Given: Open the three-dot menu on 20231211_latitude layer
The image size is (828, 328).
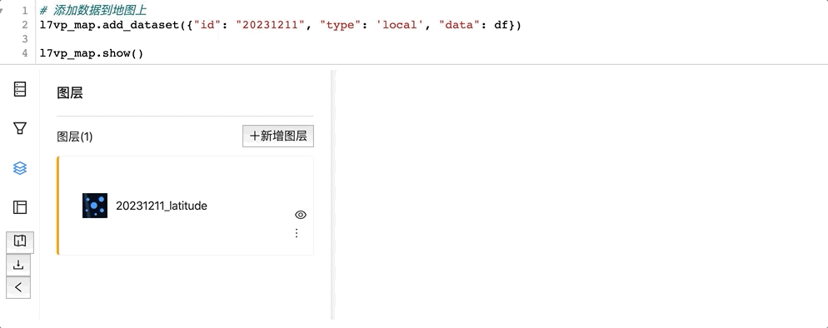Looking at the screenshot, I should pos(297,233).
